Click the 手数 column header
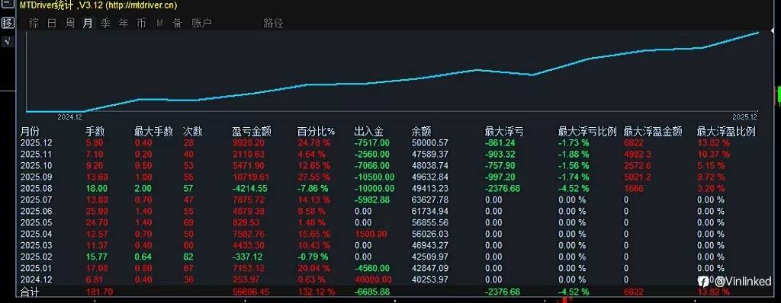The width and height of the screenshot is (781, 303). coord(95,132)
